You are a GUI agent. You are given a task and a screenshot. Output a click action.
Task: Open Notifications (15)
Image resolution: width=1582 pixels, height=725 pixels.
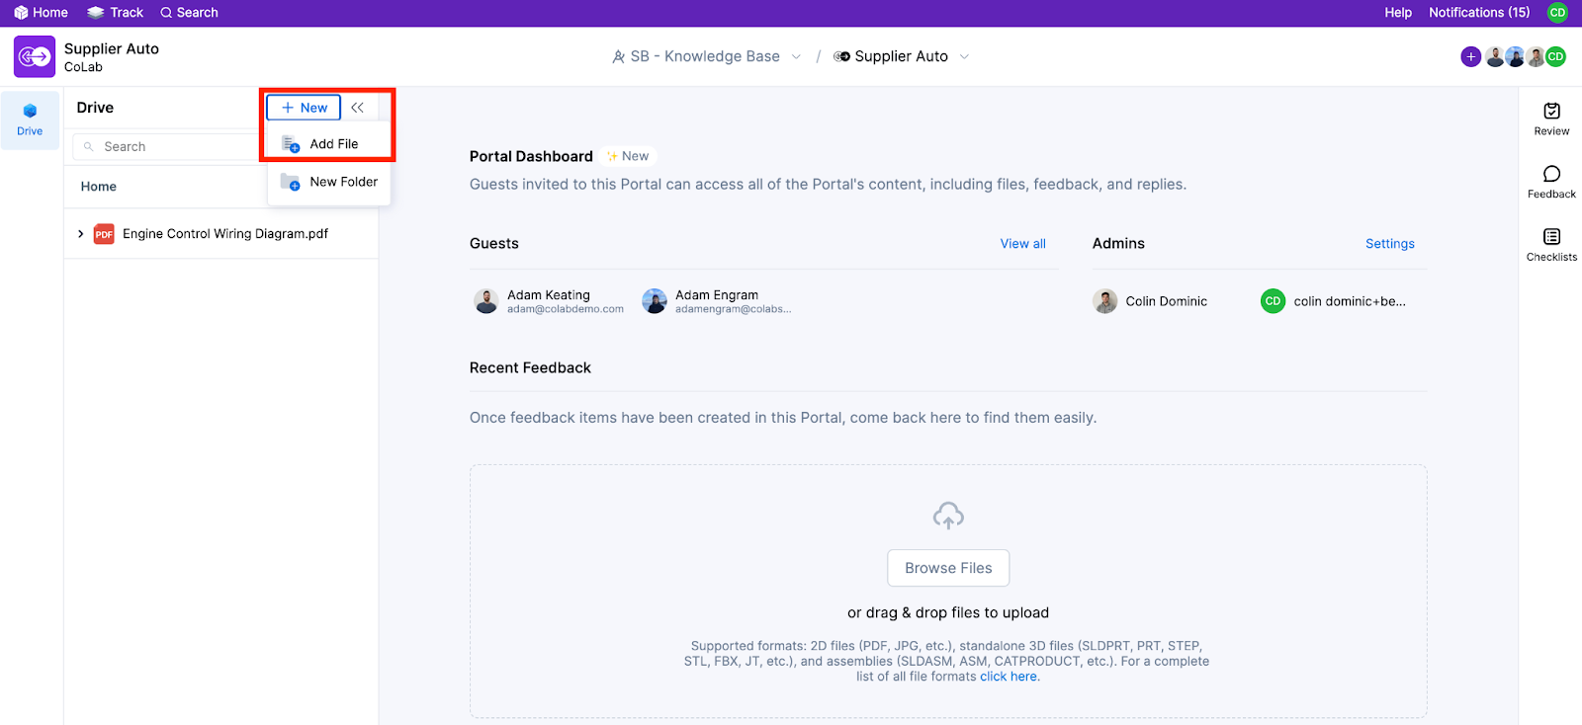[1479, 13]
